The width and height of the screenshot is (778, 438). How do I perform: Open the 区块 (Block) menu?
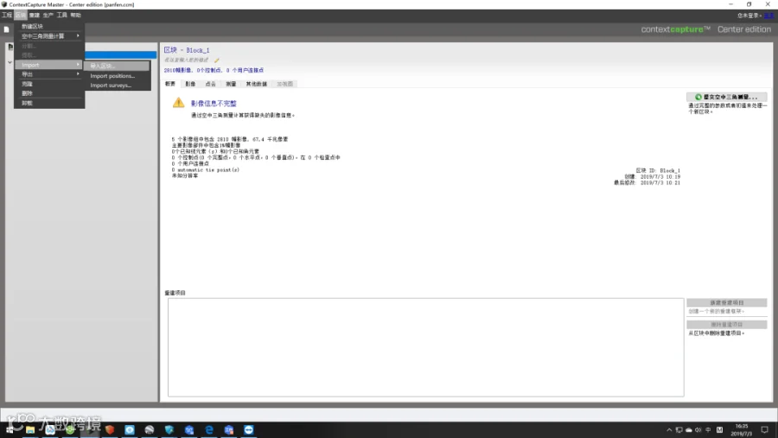click(21, 16)
